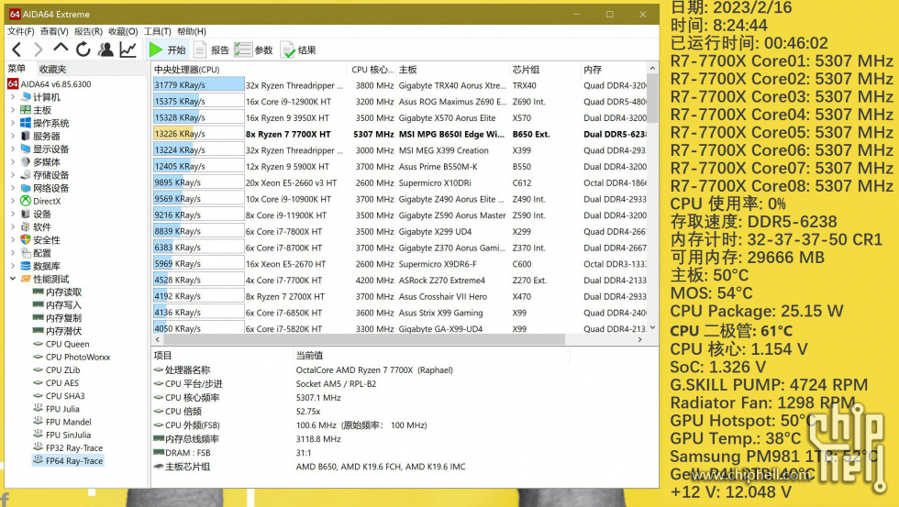Expand the 存储设备 tree node
The width and height of the screenshot is (899, 507).
tap(13, 175)
